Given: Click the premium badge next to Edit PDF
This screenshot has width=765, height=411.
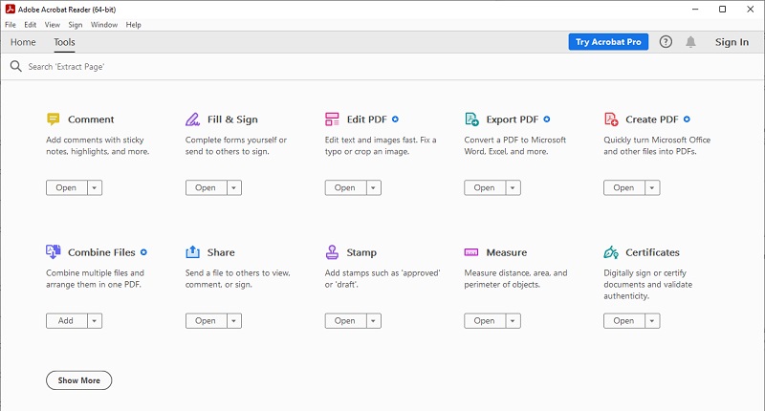Looking at the screenshot, I should [395, 119].
